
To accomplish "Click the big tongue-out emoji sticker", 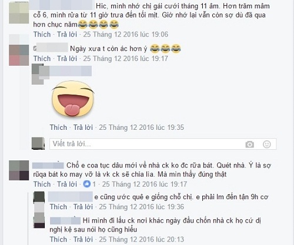I will click(x=73, y=99).
